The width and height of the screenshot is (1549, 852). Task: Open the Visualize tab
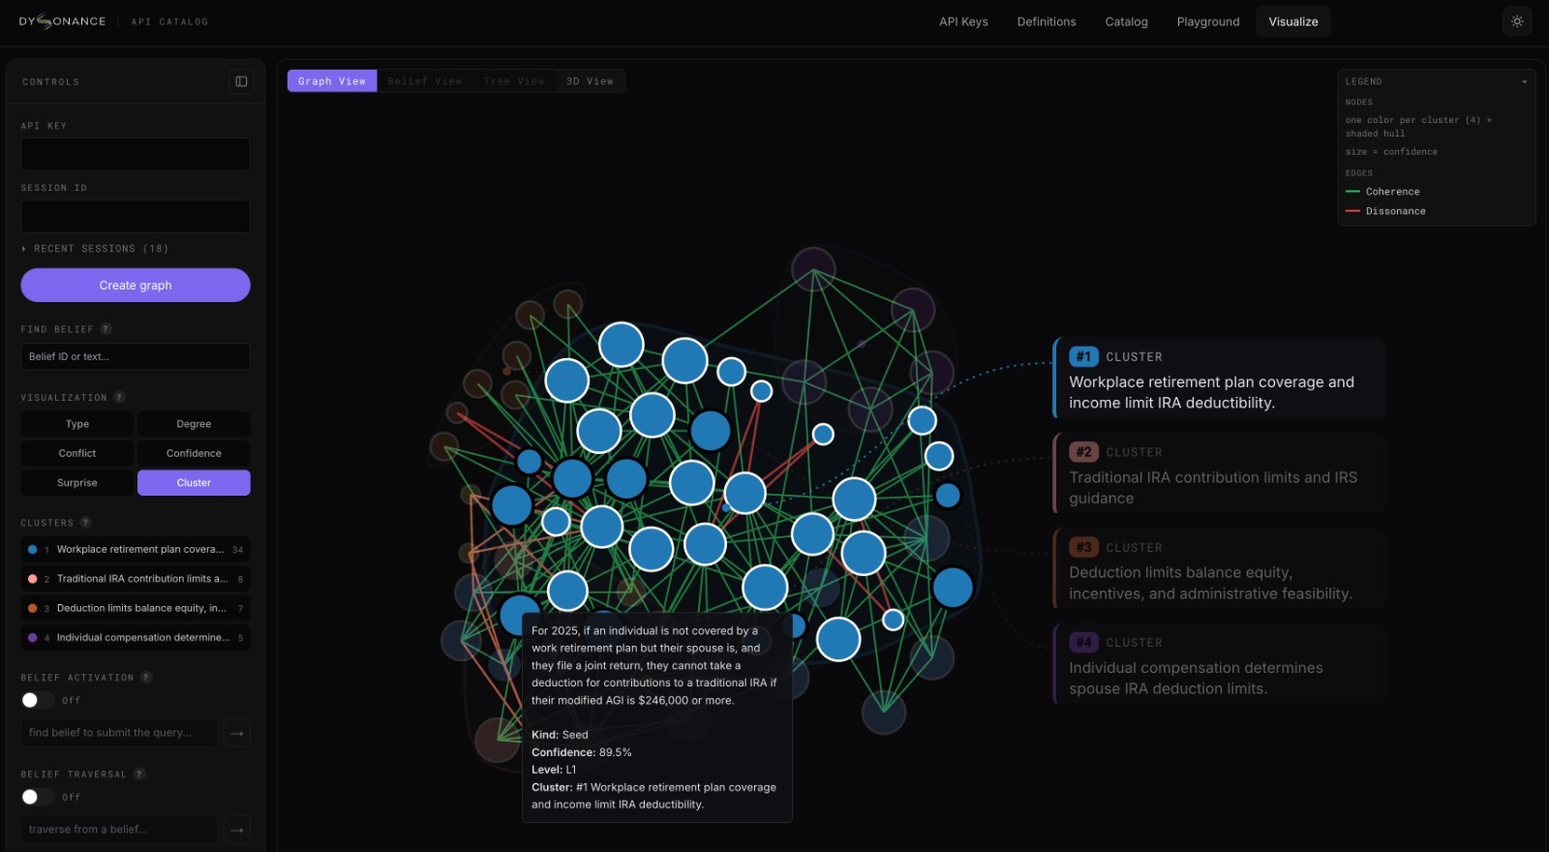1293,21
